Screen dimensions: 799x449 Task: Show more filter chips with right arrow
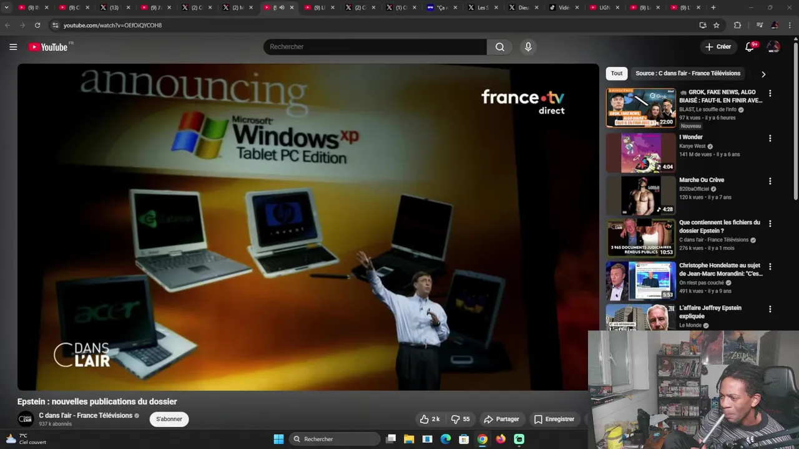(x=763, y=74)
